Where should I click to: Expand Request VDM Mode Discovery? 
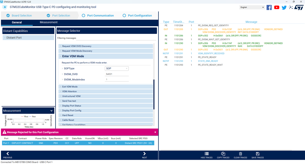(106, 51)
